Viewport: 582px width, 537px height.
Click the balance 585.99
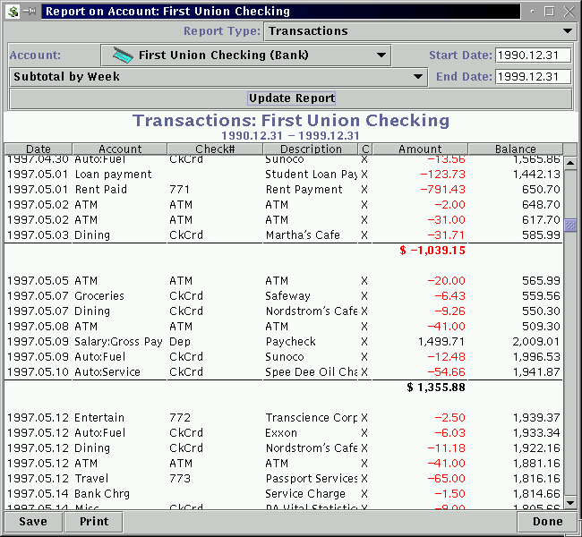click(541, 235)
